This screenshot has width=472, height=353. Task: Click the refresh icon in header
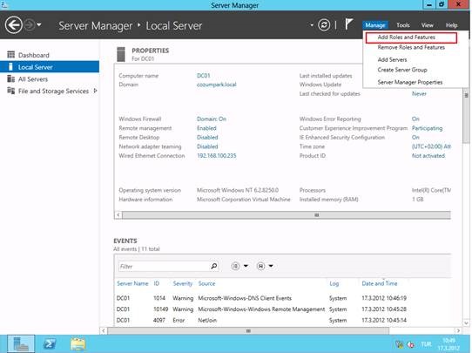pos(324,25)
